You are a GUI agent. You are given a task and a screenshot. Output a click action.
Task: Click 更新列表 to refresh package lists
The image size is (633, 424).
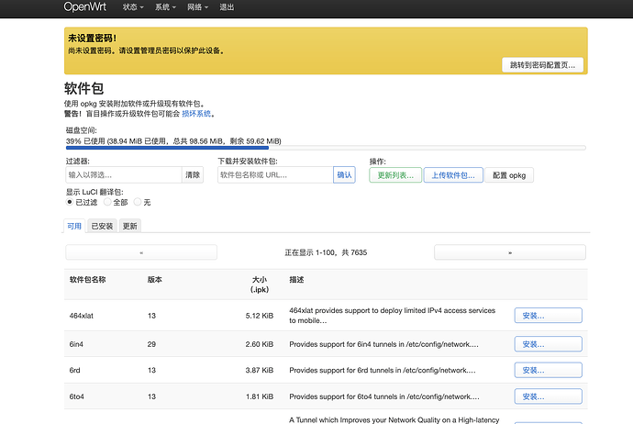point(394,174)
